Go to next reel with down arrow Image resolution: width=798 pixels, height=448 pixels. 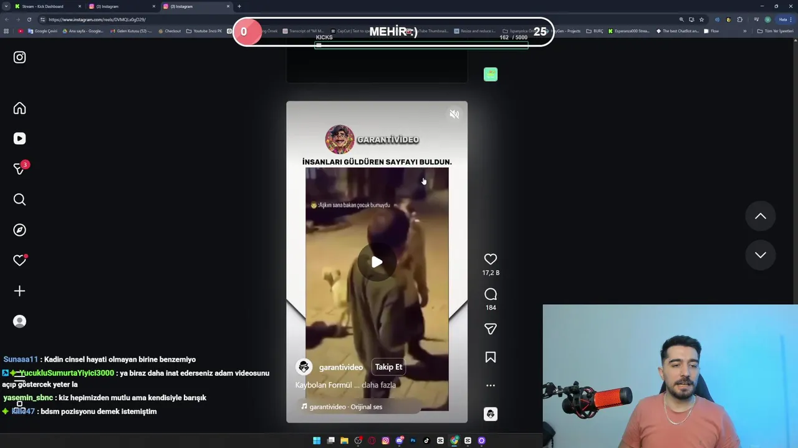click(761, 254)
